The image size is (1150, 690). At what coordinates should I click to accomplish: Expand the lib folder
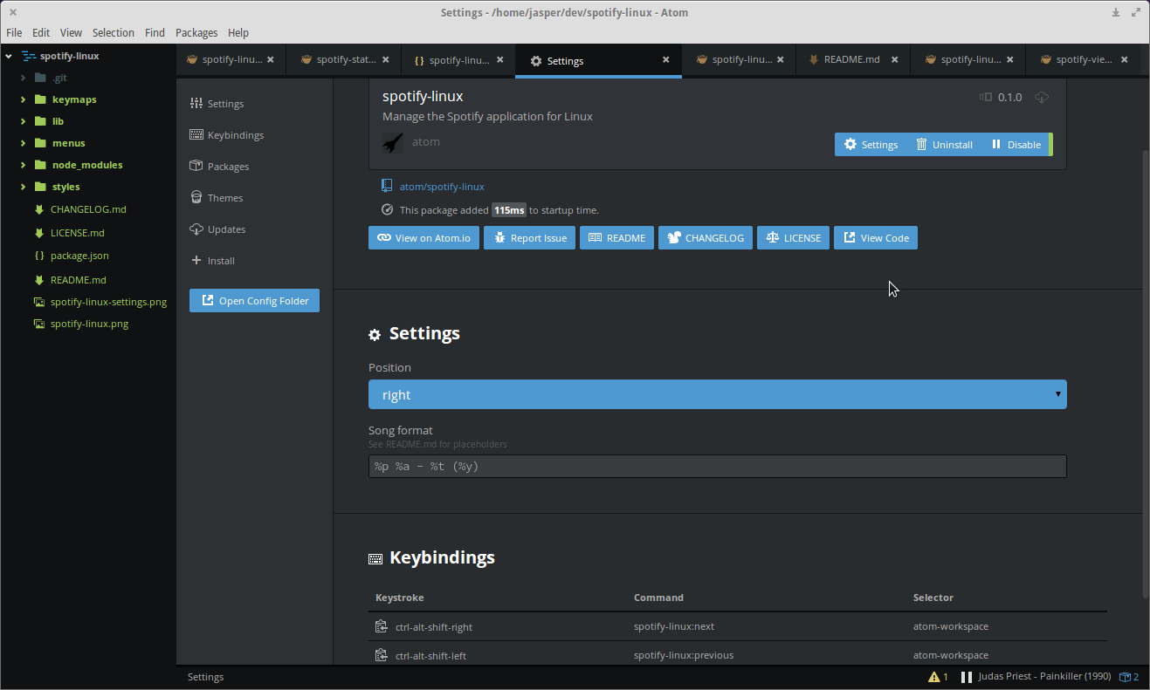24,121
